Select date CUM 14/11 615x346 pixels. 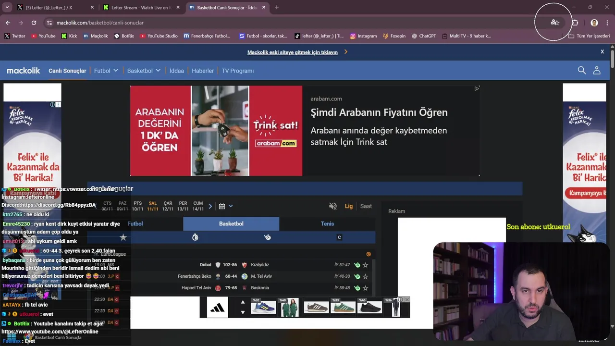(198, 206)
